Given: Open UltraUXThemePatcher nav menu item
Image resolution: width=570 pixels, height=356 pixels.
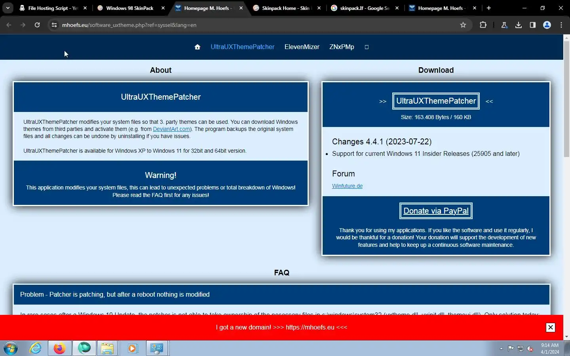Looking at the screenshot, I should 242,47.
